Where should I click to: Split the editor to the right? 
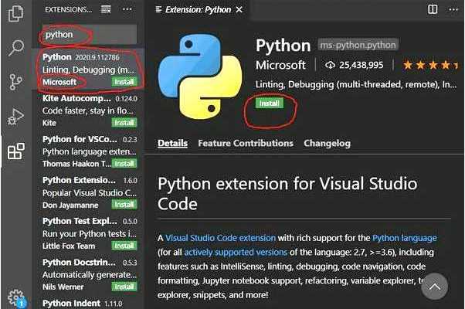pos(433,9)
